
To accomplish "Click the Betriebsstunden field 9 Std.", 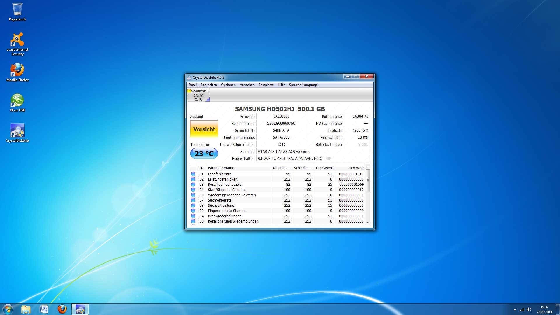I will point(357,144).
